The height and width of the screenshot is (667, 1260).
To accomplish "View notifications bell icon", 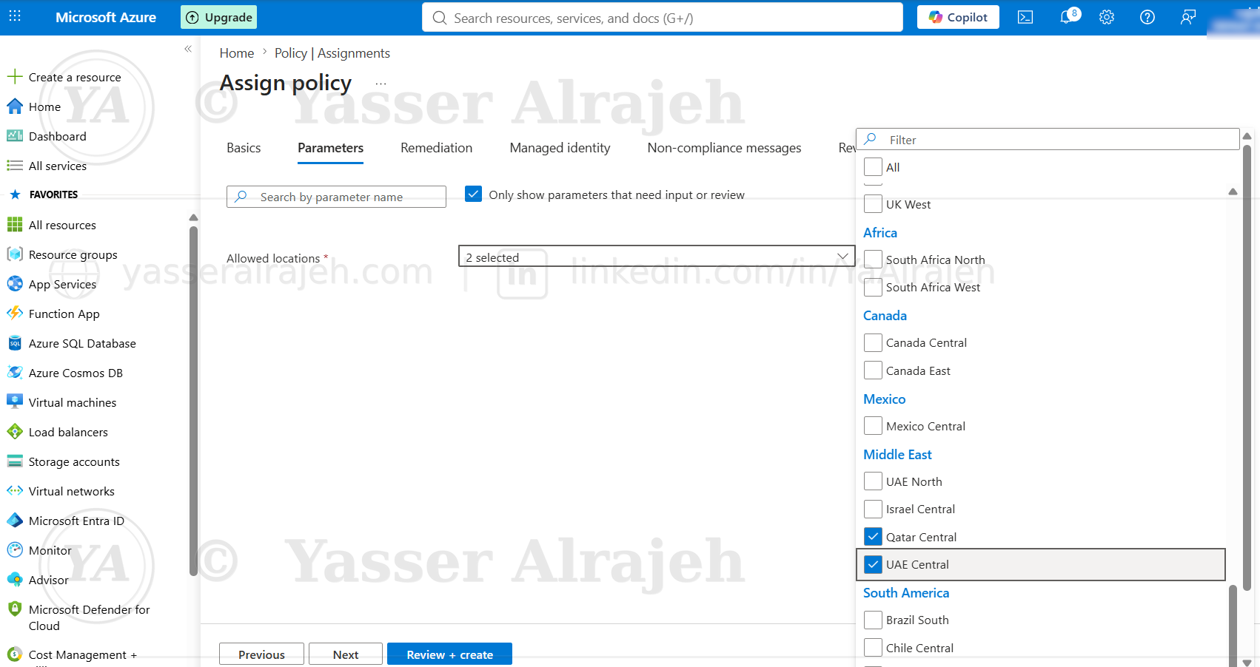I will (1067, 17).
